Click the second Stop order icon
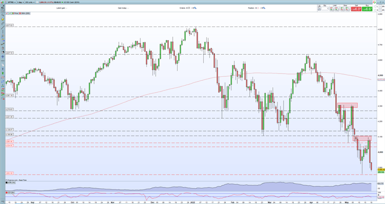Image resolution: width=385 pixels, height=204 pixels. coord(348,9)
